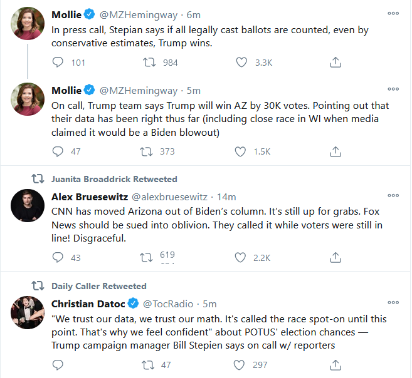Like Alex Bruesewitz's tweet about CNN Arizona
Image resolution: width=412 pixels, height=378 pixels.
point(241,257)
